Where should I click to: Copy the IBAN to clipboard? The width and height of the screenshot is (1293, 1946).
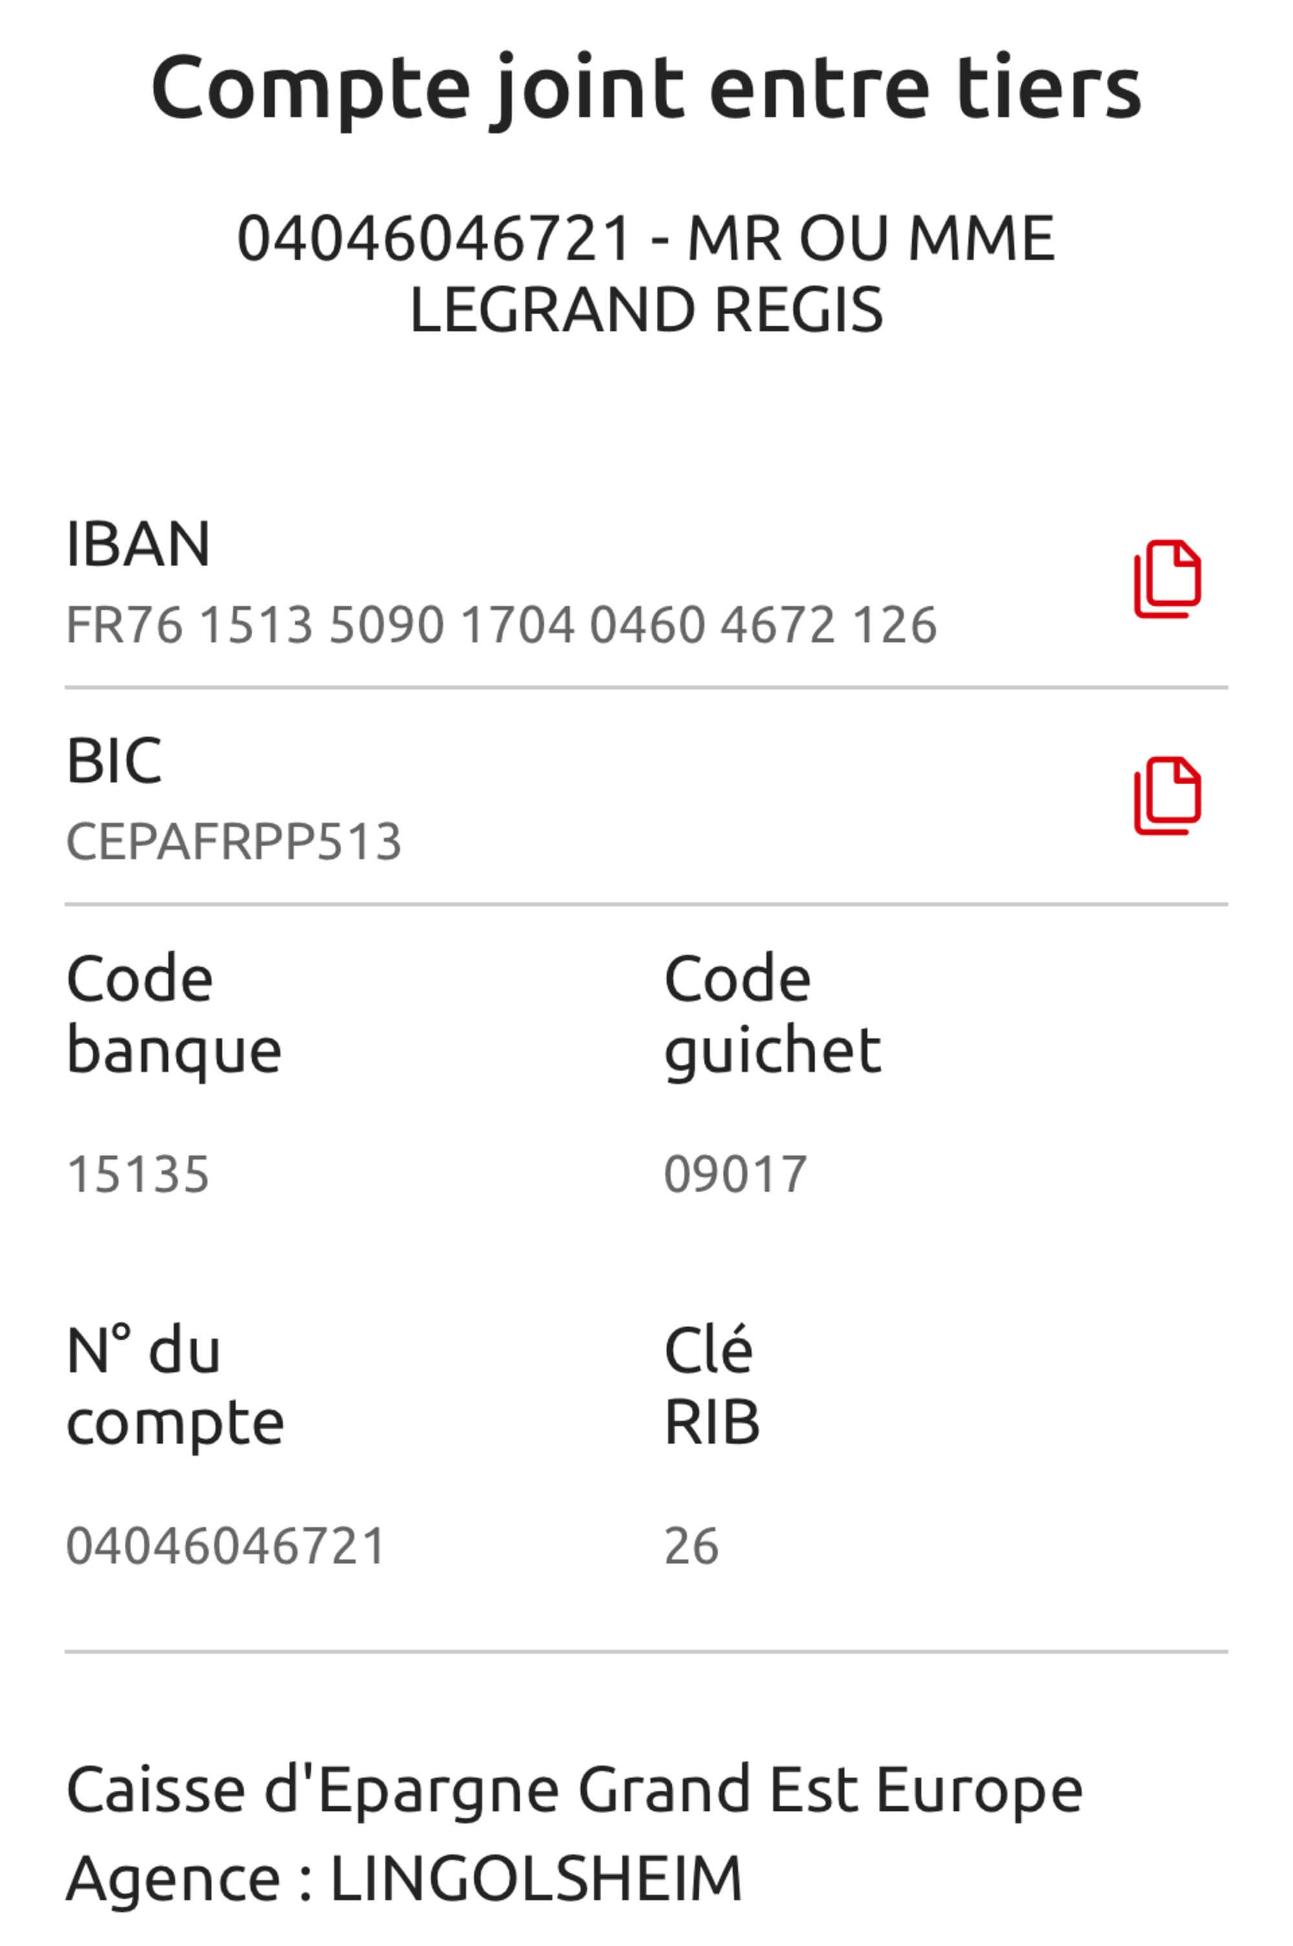1167,579
